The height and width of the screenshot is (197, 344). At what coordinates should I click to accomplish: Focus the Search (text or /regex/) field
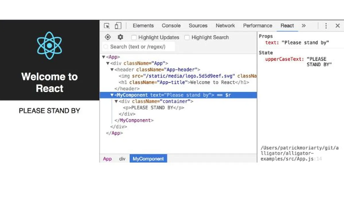(x=138, y=47)
